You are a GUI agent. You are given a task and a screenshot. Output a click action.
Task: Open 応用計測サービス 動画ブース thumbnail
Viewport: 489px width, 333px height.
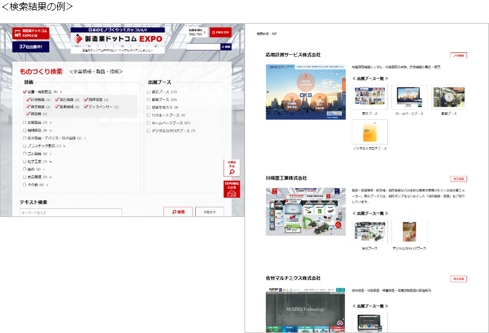pos(449,97)
